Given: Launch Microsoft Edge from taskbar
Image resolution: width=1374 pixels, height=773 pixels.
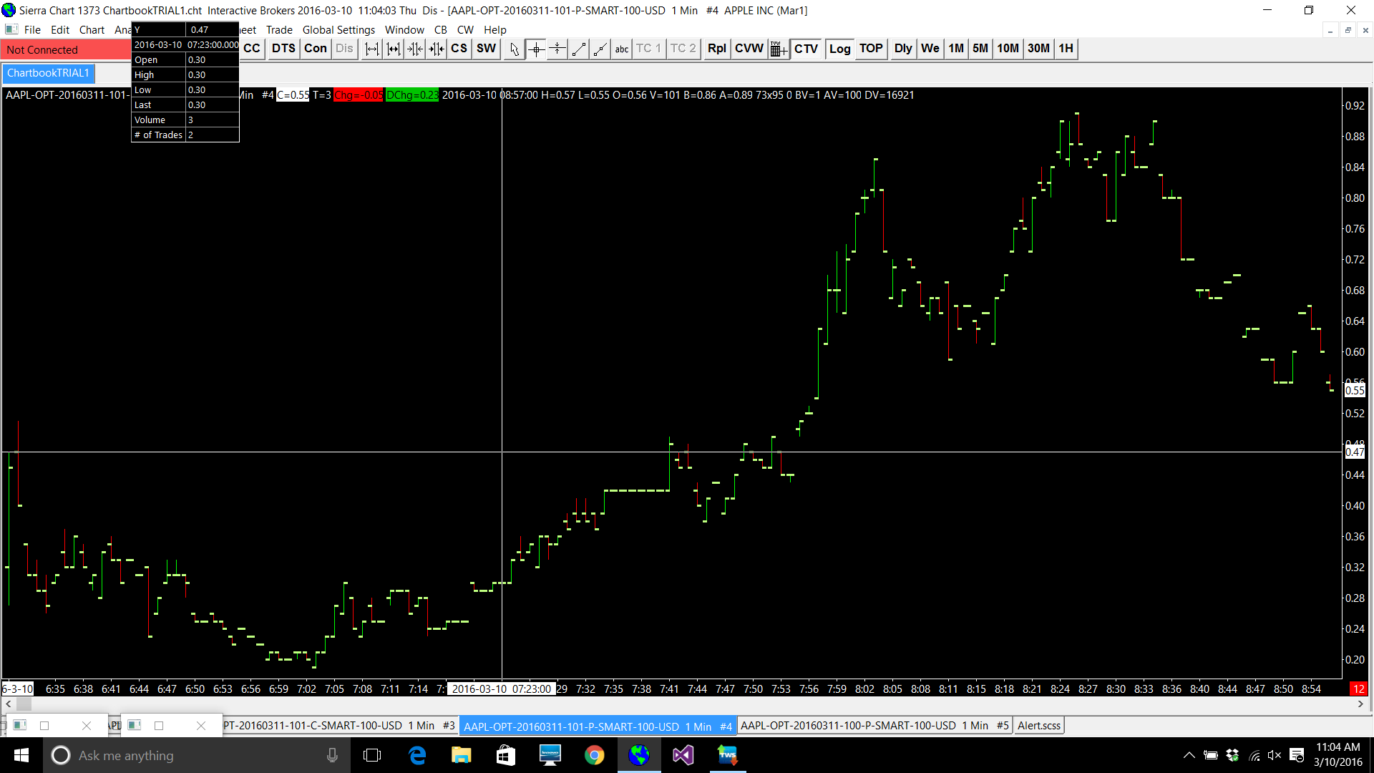Looking at the screenshot, I should click(x=417, y=755).
